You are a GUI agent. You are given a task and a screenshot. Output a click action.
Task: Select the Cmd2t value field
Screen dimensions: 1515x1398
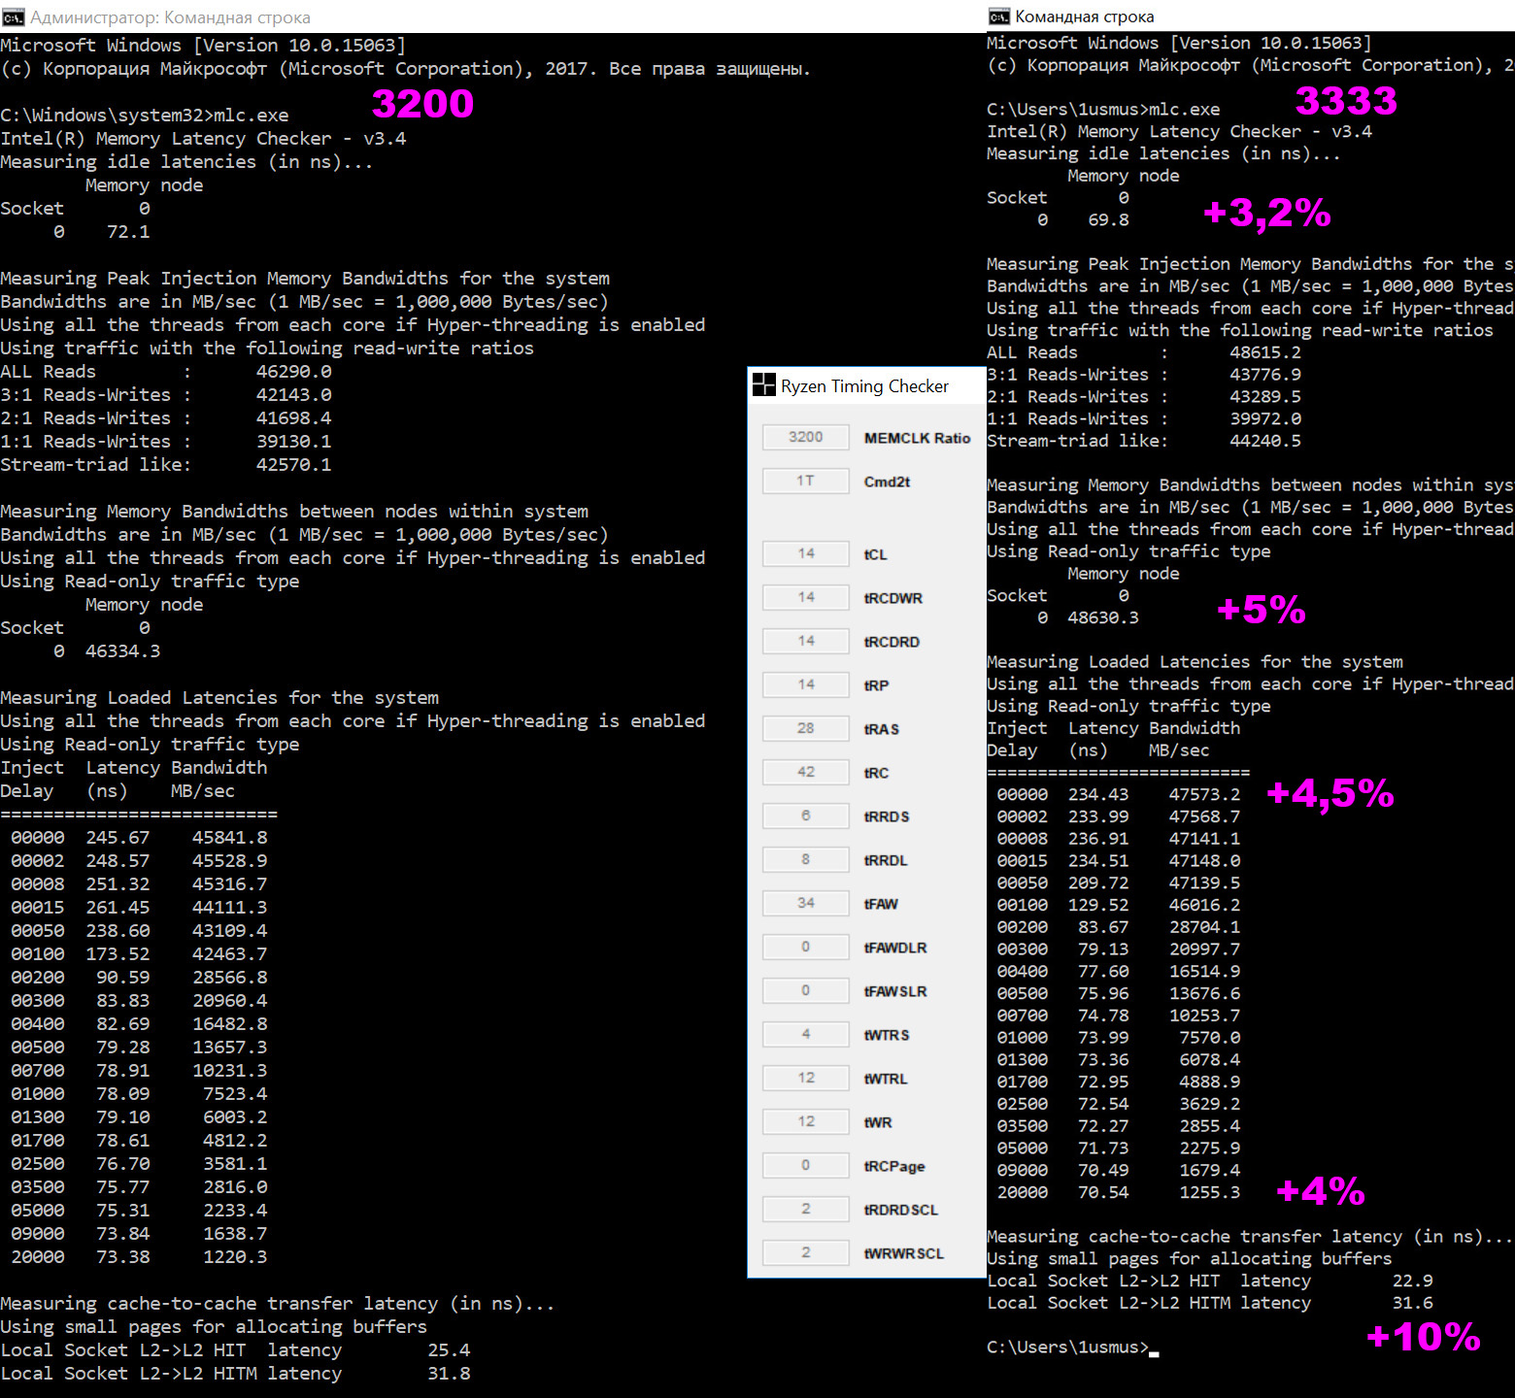tap(806, 481)
